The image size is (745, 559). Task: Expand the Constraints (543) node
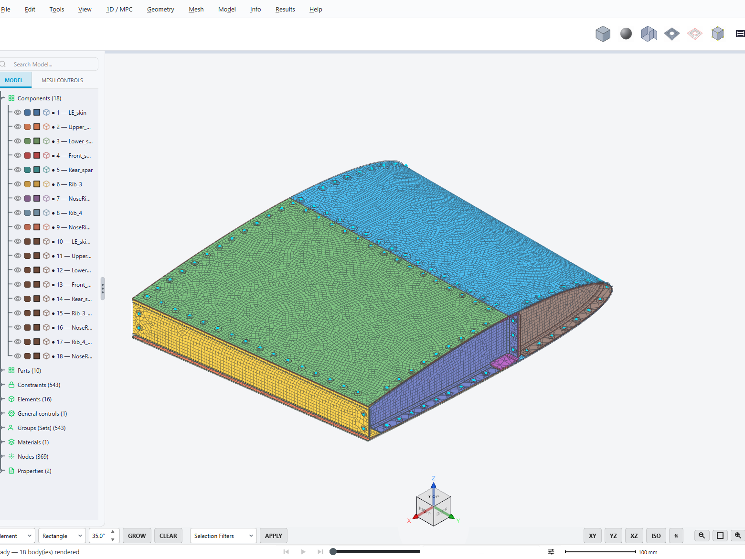click(x=2, y=385)
